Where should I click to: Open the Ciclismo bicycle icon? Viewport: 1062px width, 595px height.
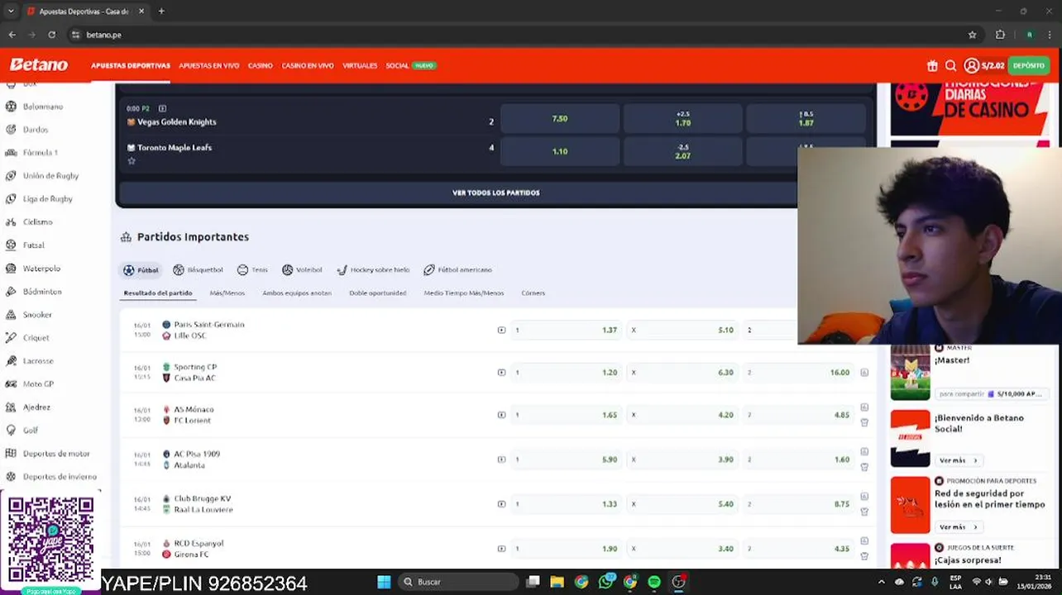(x=11, y=222)
